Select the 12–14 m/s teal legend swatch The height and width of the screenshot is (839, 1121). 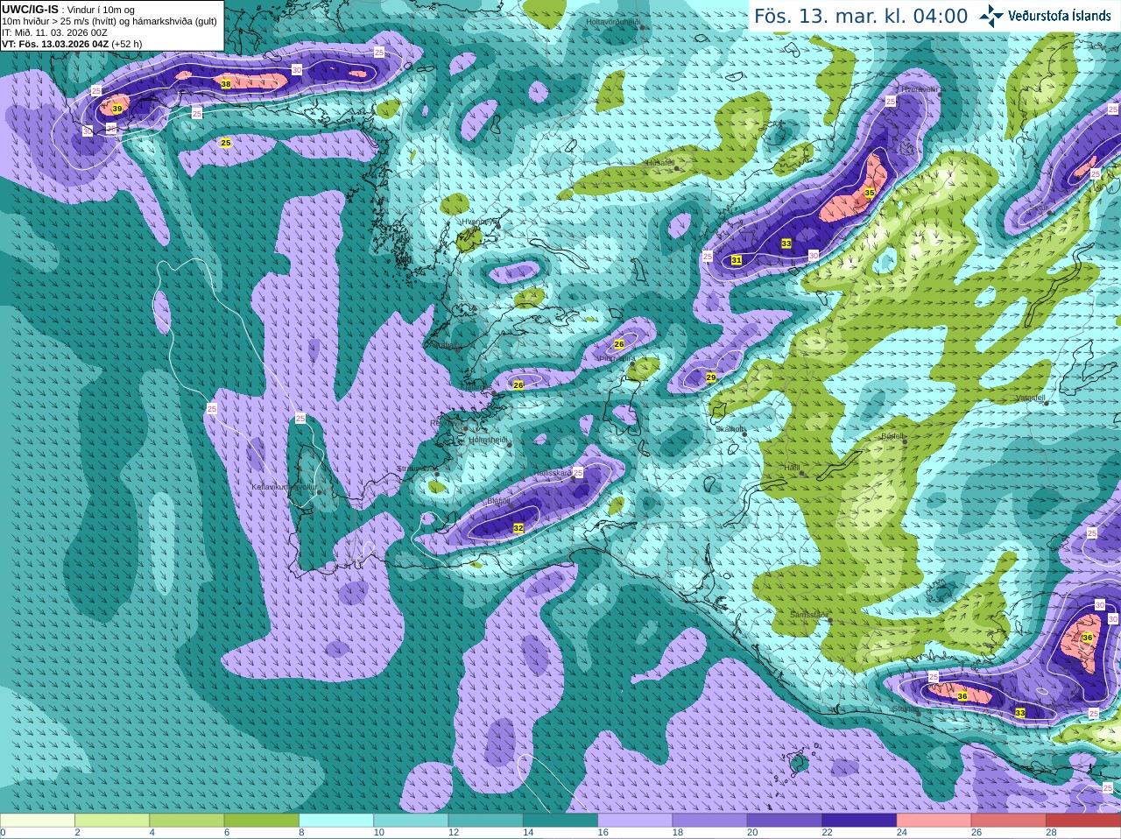tap(486, 820)
